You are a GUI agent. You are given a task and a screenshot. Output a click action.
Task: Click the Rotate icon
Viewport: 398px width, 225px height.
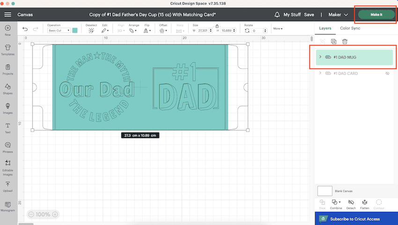[x=247, y=30]
